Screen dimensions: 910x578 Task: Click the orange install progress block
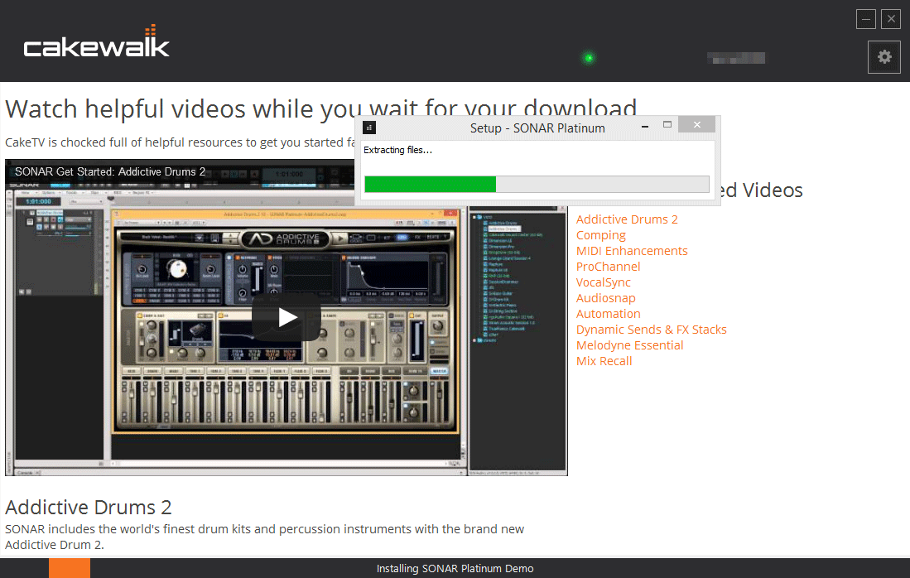coord(70,568)
